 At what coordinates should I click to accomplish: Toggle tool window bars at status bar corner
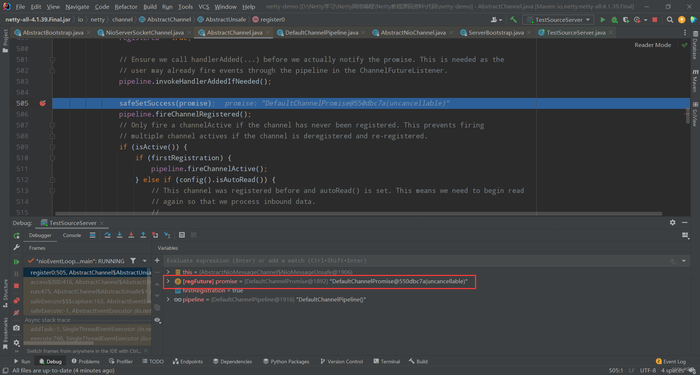coord(5,370)
